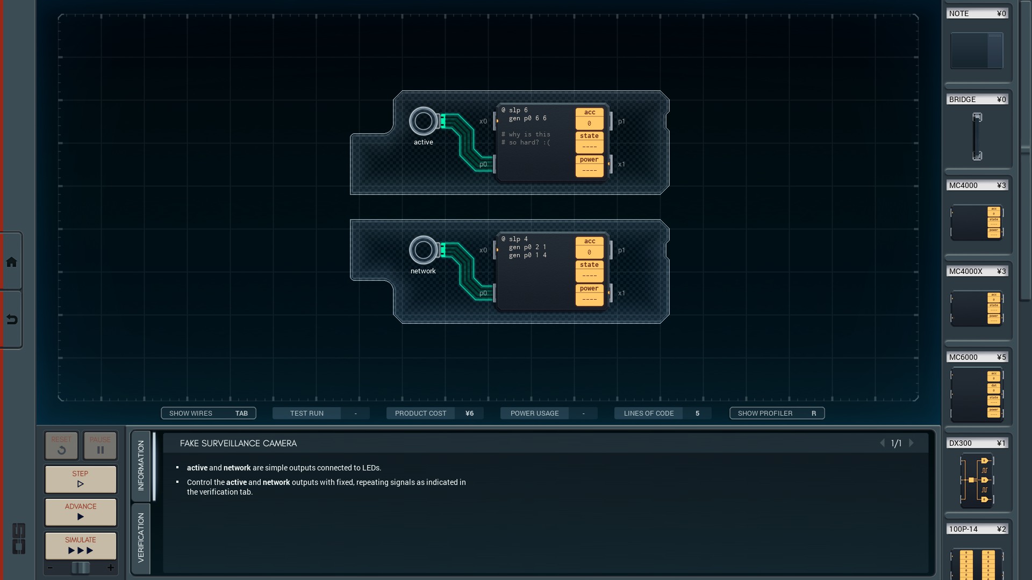Click the SHOW WIRES toggle tab
Screen dimensions: 1032x580
(x=207, y=413)
